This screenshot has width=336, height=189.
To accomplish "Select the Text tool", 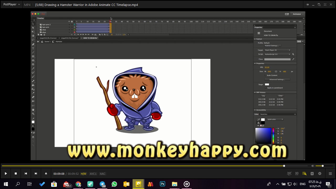I will click(x=33, y=48).
